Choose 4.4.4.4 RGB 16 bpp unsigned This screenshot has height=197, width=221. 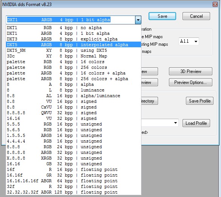tap(74, 141)
